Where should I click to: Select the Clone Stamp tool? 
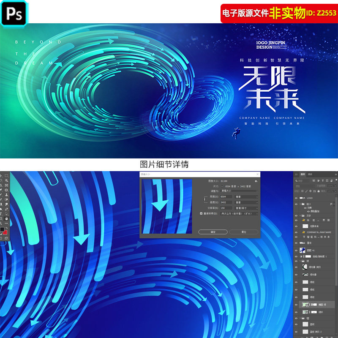pos(6,195)
